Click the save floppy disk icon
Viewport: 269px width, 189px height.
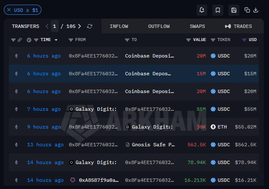[233, 10]
